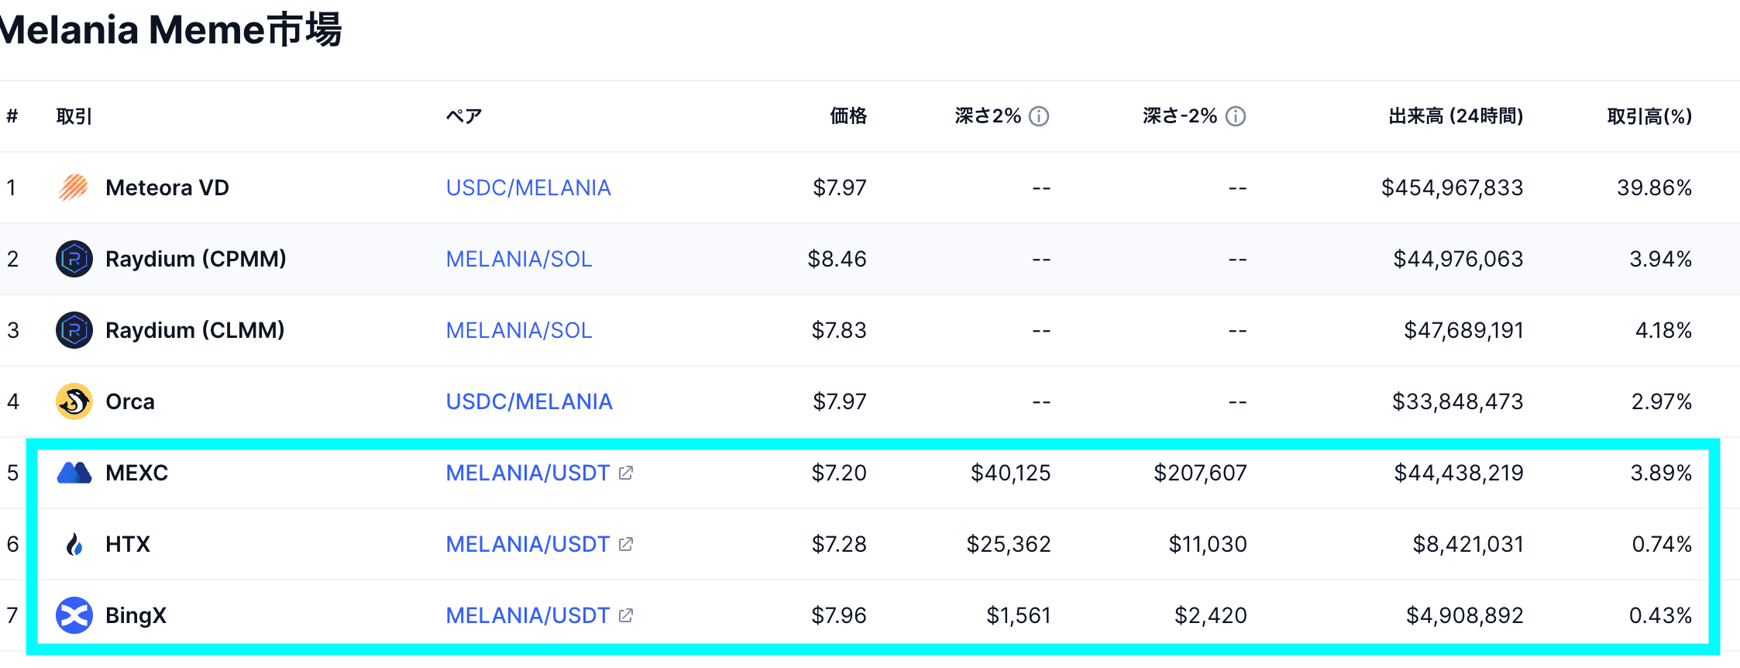Sort by 出来高 (24時間) column header
Screen dimensions: 1740x668
click(x=1456, y=116)
